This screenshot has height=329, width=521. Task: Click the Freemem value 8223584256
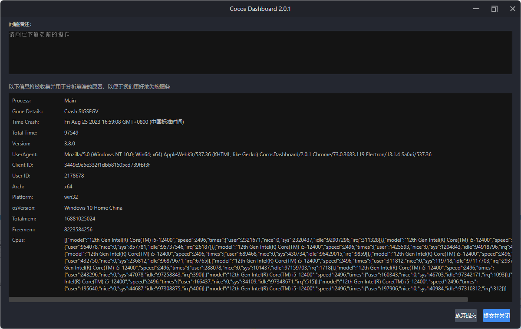tap(78, 230)
